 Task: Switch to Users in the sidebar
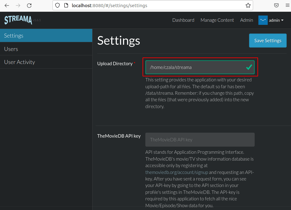point(46,49)
